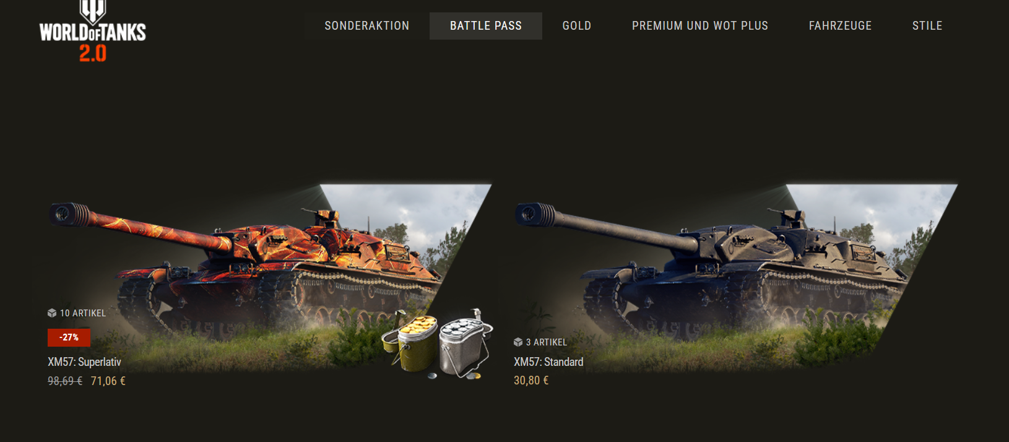The image size is (1009, 442).
Task: Open the Sonderaktion tab
Action: click(367, 26)
